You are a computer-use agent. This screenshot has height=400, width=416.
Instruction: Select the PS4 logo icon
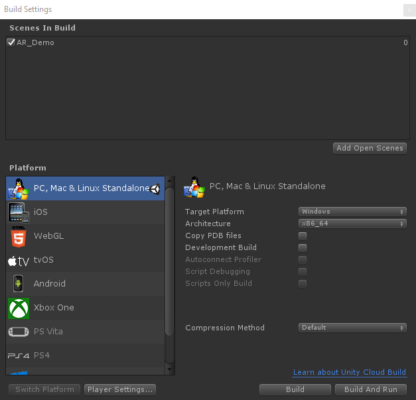coord(19,356)
